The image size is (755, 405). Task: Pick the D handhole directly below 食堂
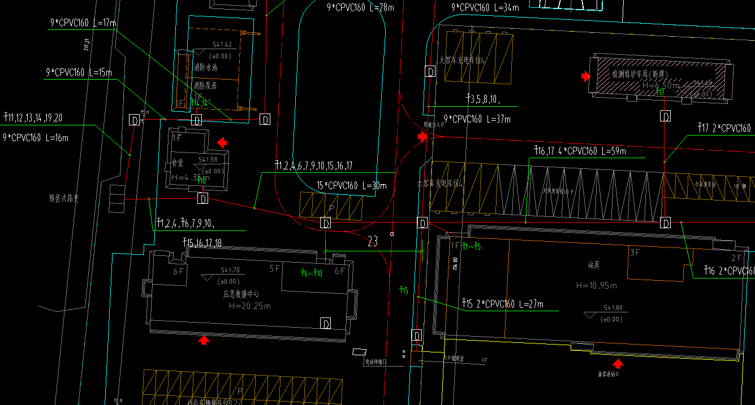pyautogui.click(x=204, y=199)
